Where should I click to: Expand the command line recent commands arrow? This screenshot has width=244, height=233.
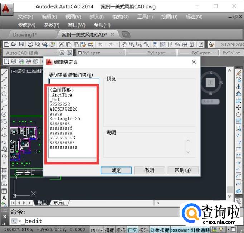[x=20, y=221]
